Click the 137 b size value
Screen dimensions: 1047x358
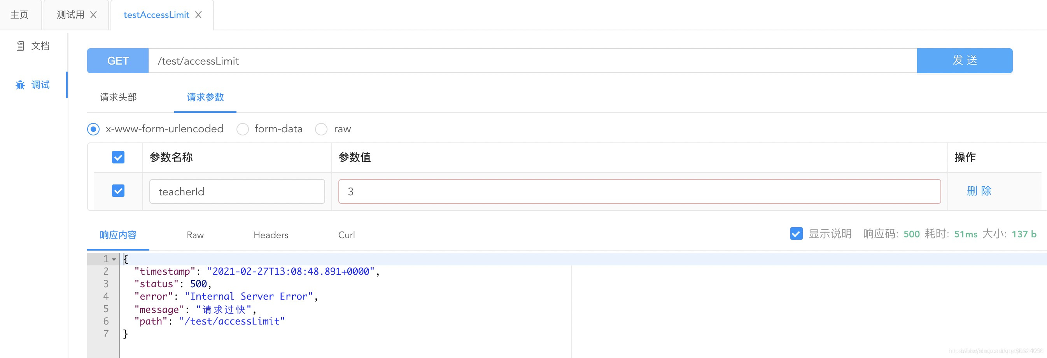(1024, 234)
